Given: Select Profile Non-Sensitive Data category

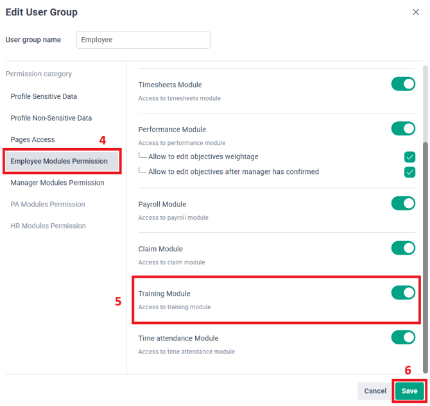Looking at the screenshot, I should point(51,118).
